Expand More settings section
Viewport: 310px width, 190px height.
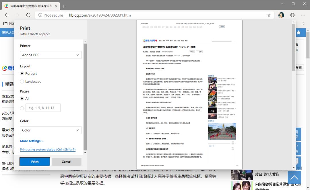[32, 141]
